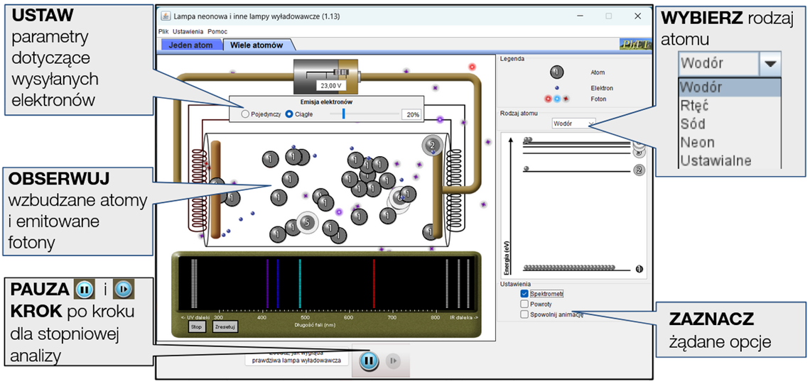
Task: Click the PhET logo beside the tabs
Action: coord(637,45)
